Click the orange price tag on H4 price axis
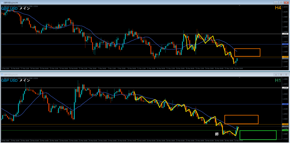The image size is (290, 143). (x=285, y=57)
